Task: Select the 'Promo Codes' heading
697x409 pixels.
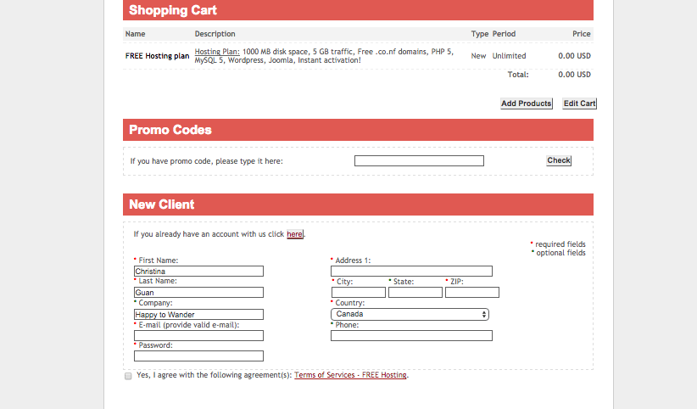Action: click(x=170, y=130)
